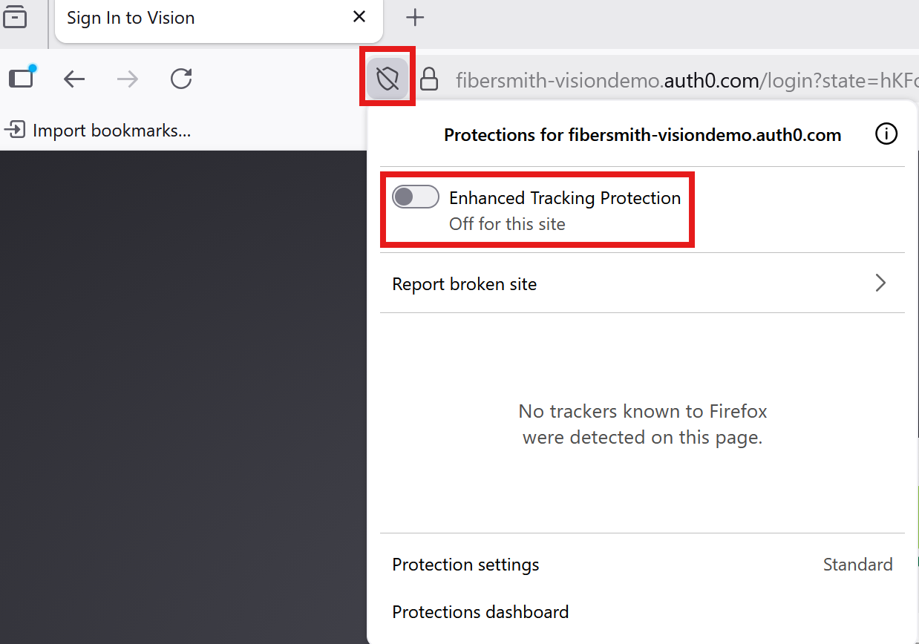Click the padlock site security icon
The width and height of the screenshot is (919, 644).
(x=429, y=79)
